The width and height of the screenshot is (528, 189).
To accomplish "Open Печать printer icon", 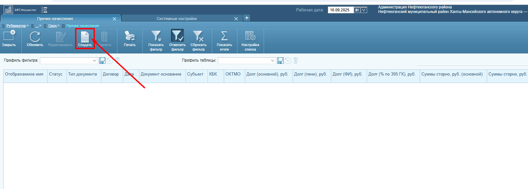I will [130, 39].
